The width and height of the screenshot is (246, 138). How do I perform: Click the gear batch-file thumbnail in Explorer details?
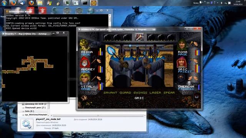click(27, 124)
